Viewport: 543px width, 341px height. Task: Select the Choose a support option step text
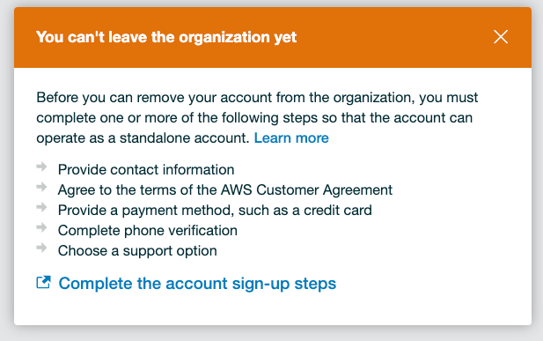point(137,251)
